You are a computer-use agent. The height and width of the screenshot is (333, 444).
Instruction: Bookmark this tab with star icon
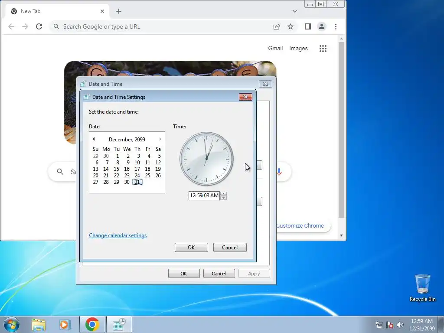(x=291, y=26)
